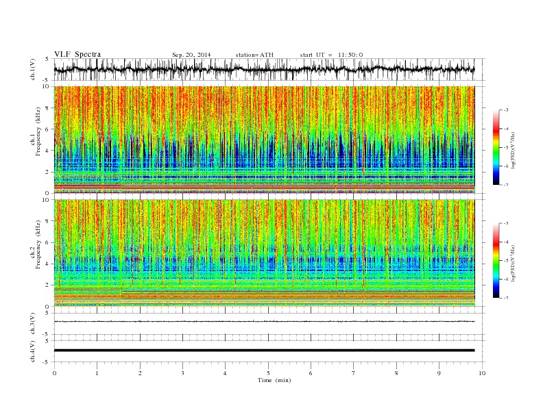The width and height of the screenshot is (543, 419).
Task: Select the "ch.4(V)" axis label
Action: click(x=33, y=351)
